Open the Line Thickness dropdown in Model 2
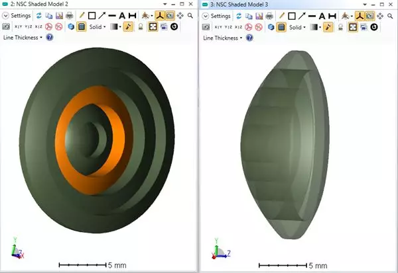 point(23,38)
